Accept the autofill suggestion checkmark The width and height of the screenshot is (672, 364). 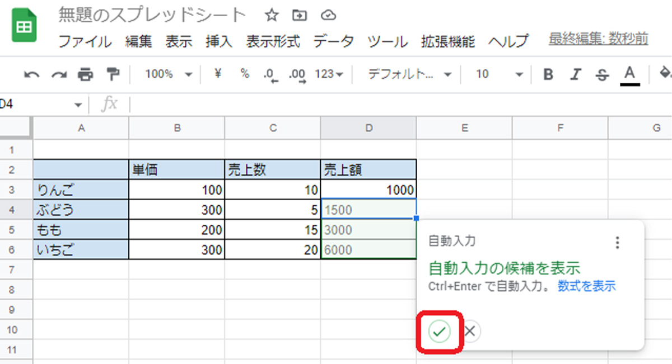coord(440,332)
